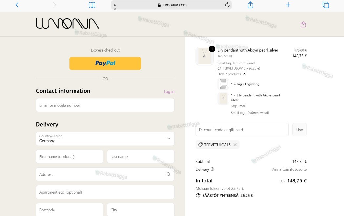Image resolution: width=344 pixels, height=216 pixels.
Task: Click the City field
Action: pos(140,210)
